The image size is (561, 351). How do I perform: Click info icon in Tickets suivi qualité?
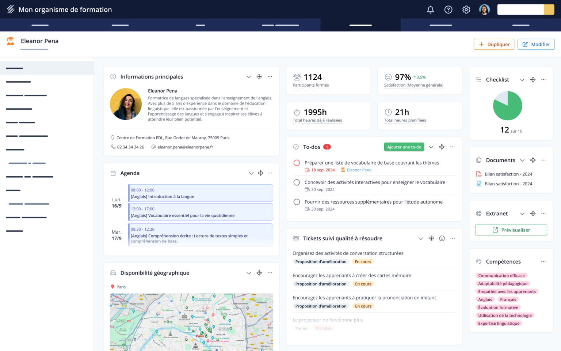(442, 238)
